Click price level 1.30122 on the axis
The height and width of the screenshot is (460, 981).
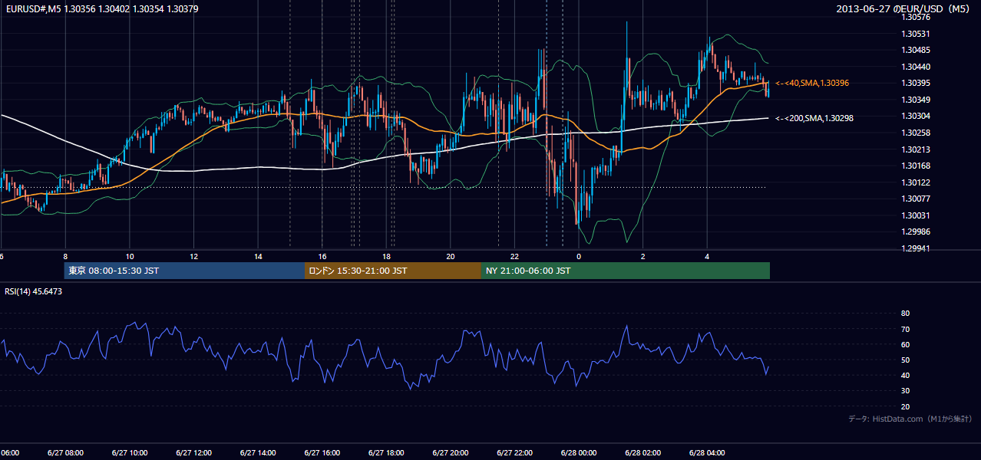(916, 182)
